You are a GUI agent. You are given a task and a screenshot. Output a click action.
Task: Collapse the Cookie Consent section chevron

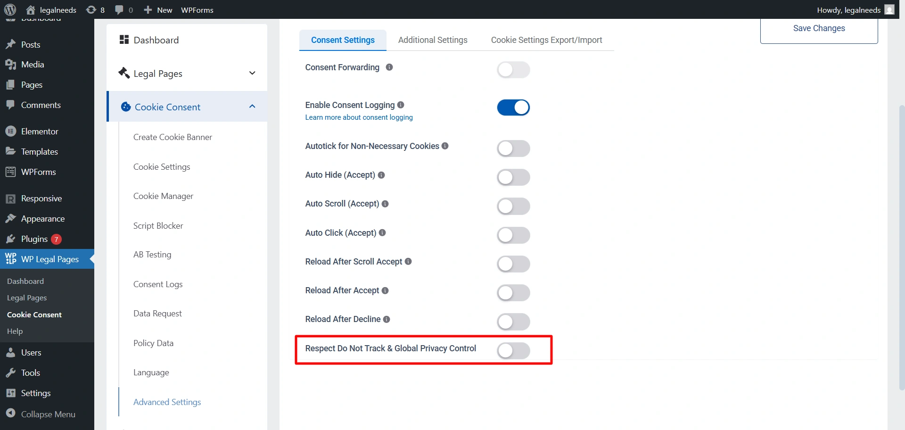(252, 107)
